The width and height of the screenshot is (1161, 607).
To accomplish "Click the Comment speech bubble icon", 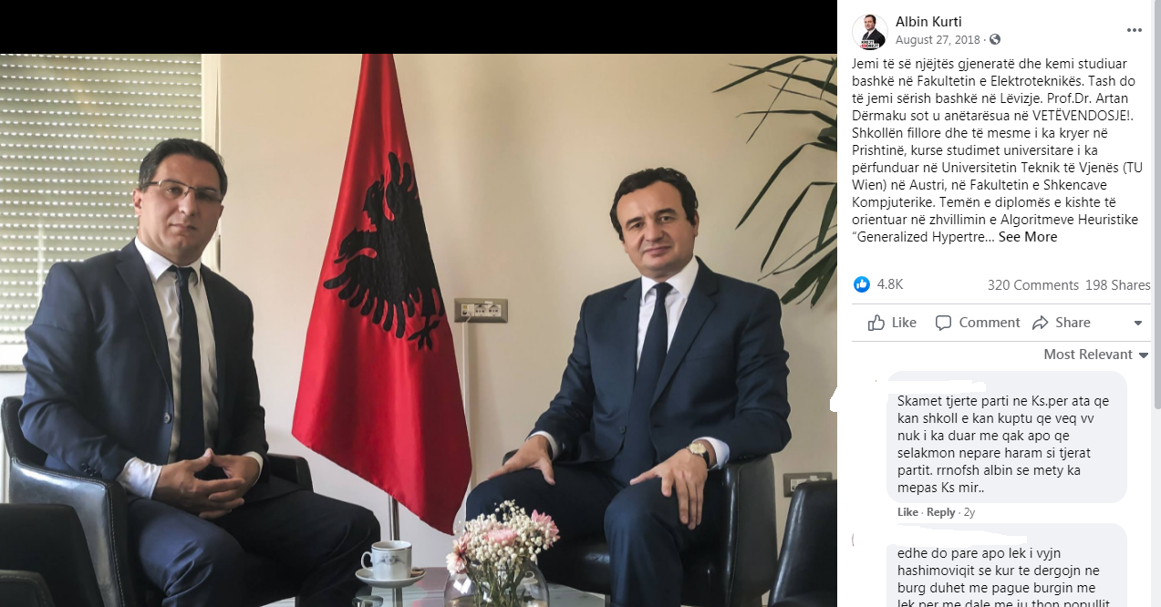I will click(943, 323).
